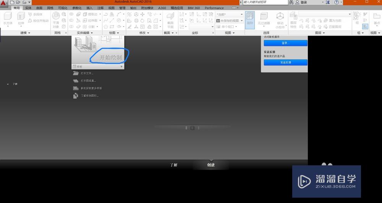Switch to the 了解 page at bottom
Image resolution: width=382 pixels, height=203 pixels.
[174, 165]
